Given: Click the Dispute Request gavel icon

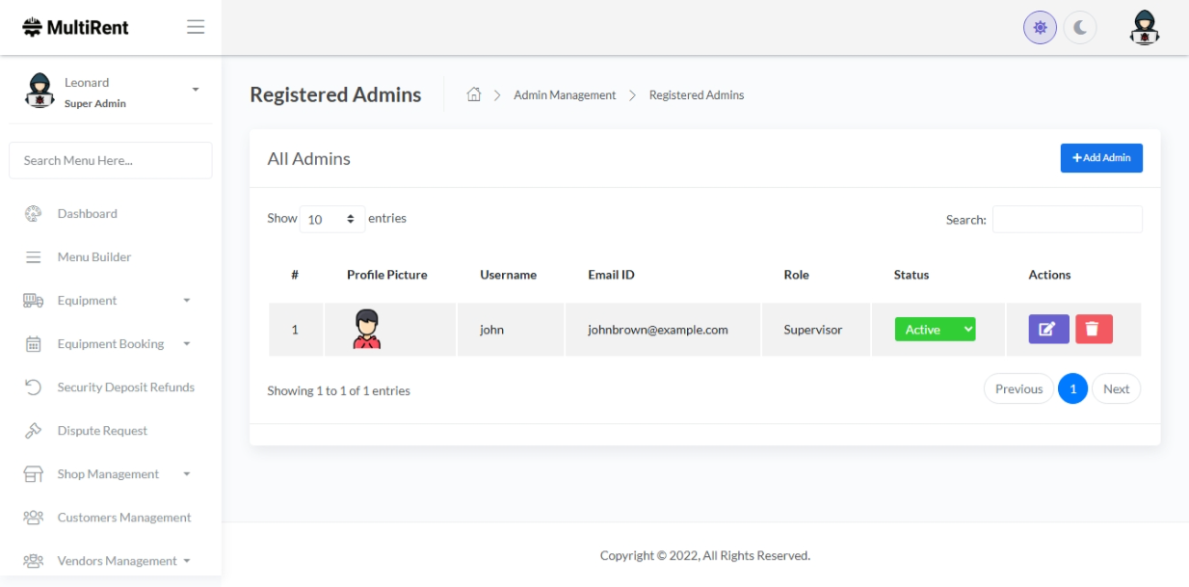Looking at the screenshot, I should click(x=33, y=431).
